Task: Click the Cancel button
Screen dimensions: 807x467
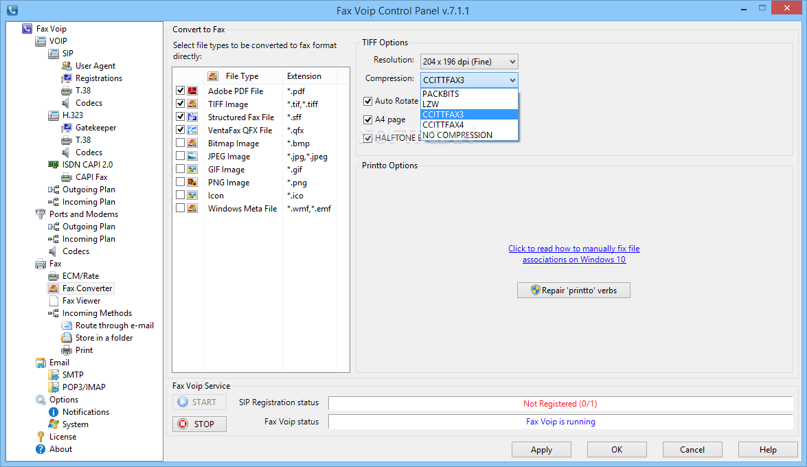Action: click(x=692, y=450)
